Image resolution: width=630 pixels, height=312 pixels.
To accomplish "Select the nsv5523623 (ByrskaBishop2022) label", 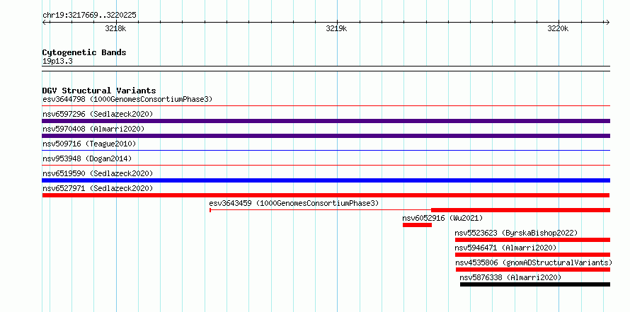I will [516, 233].
